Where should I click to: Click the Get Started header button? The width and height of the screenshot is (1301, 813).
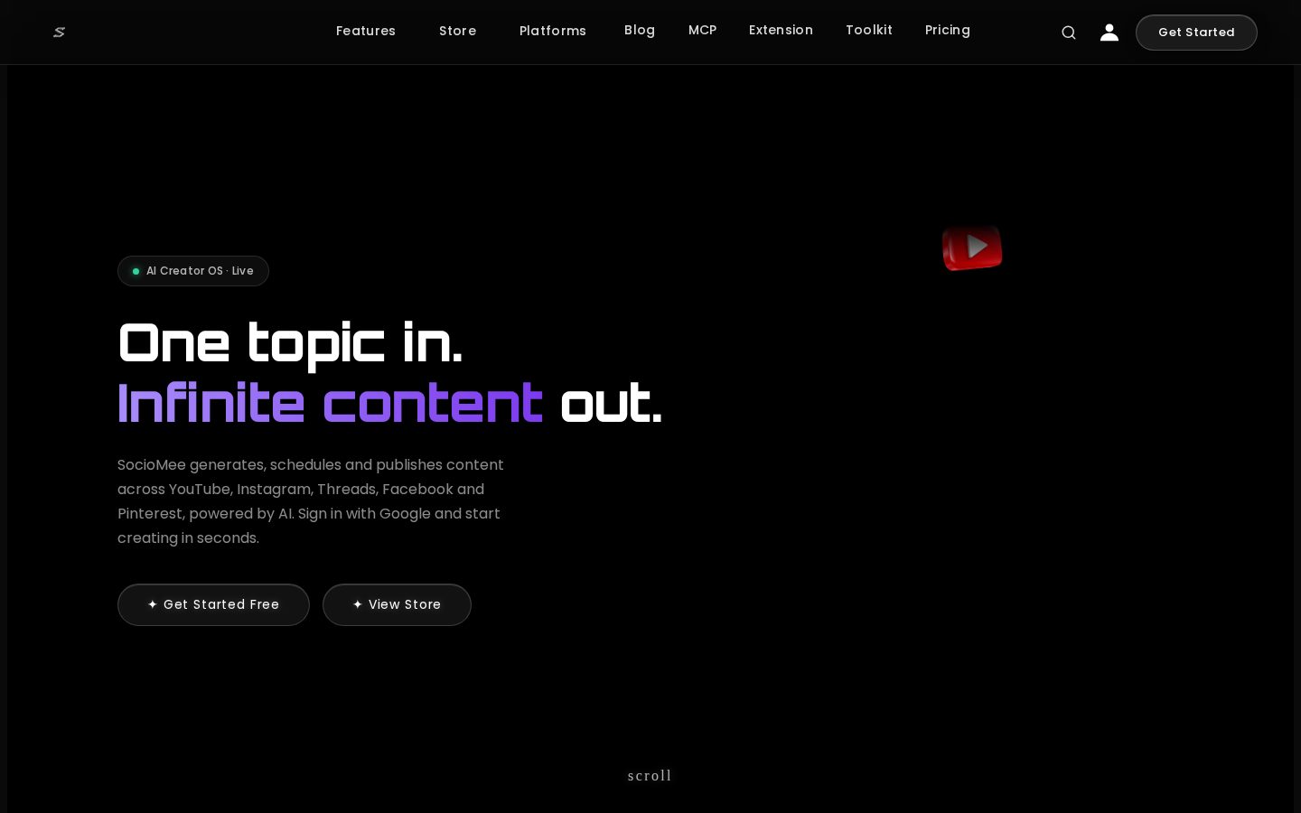1196,33
